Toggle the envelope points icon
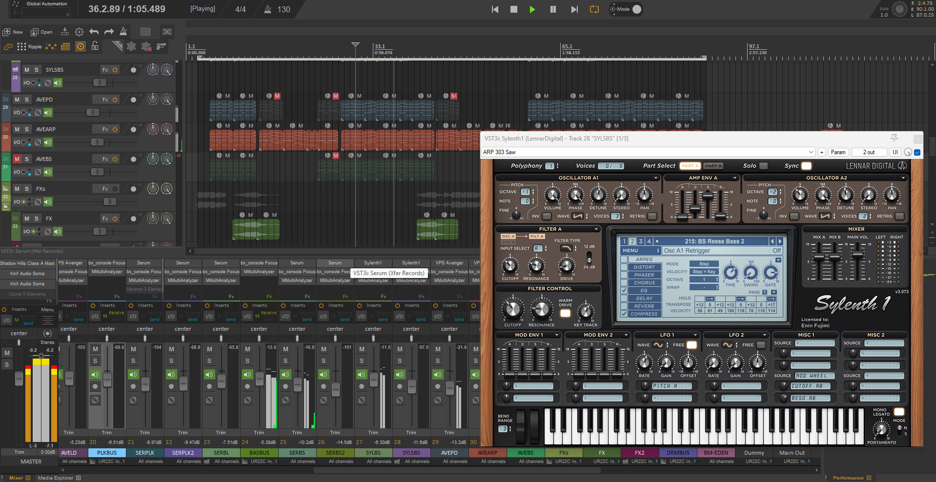936x482 pixels. [x=51, y=47]
